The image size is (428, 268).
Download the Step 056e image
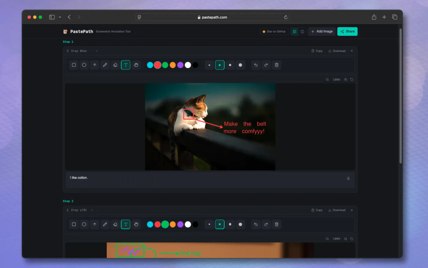337,51
